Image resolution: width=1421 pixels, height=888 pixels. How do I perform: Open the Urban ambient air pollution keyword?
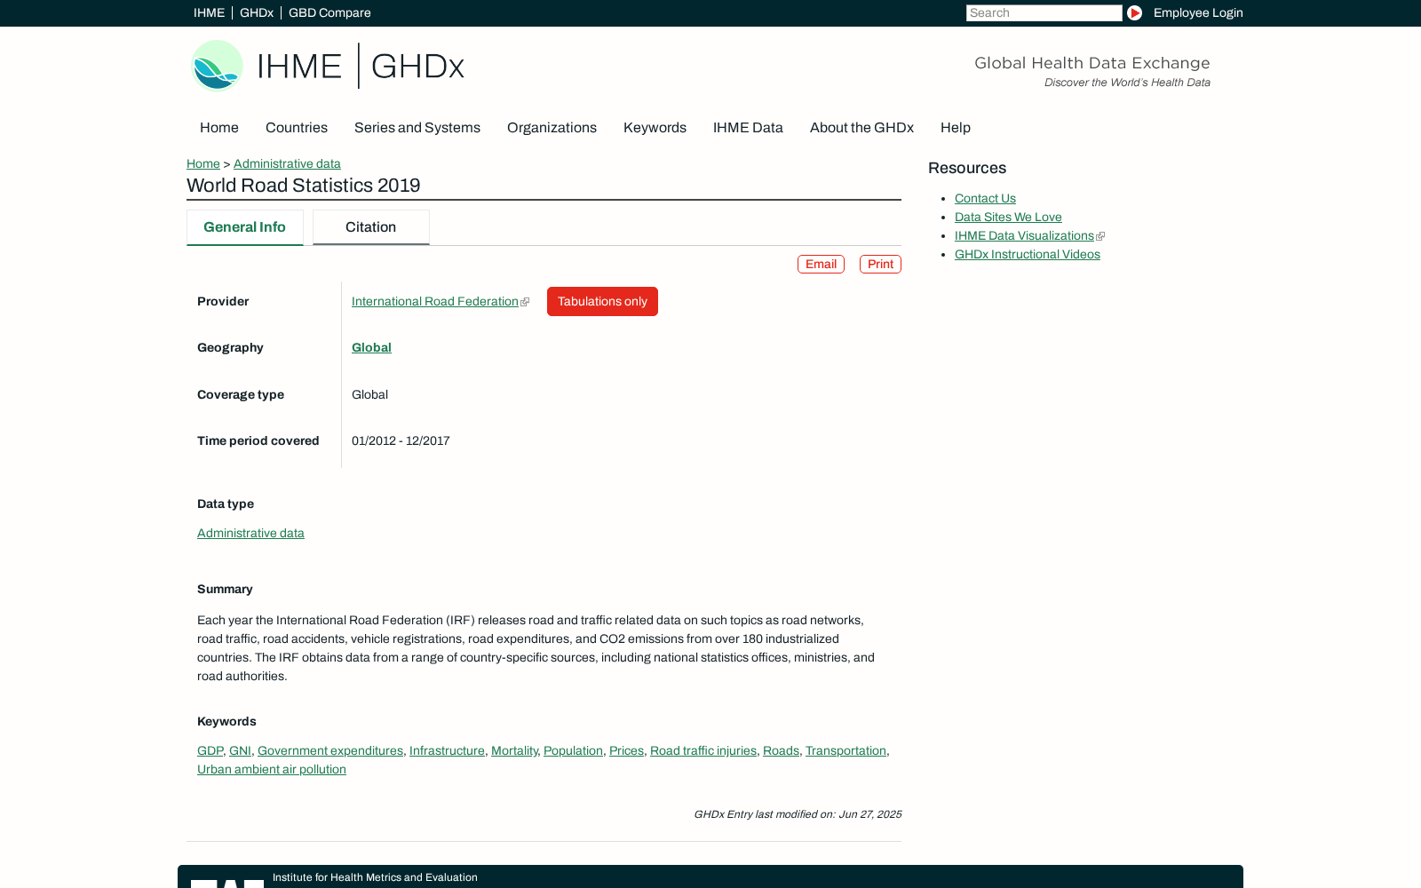tap(272, 769)
